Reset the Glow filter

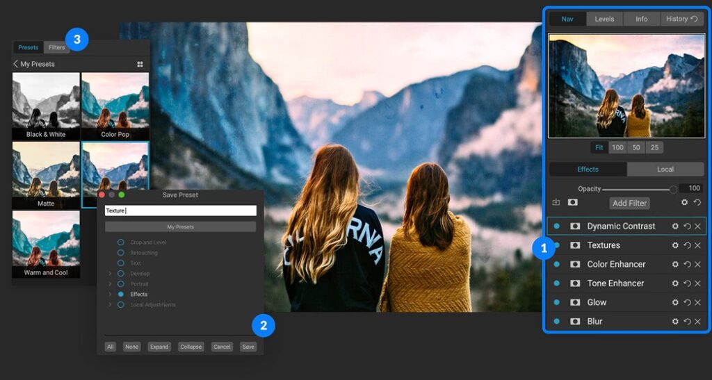[x=687, y=302]
